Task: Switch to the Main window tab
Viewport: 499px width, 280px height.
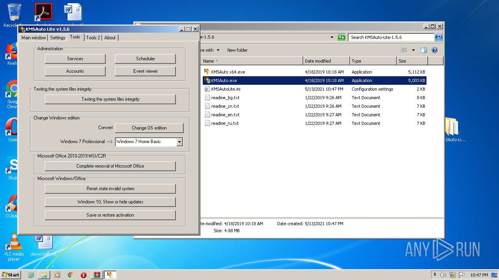Action: (x=34, y=38)
